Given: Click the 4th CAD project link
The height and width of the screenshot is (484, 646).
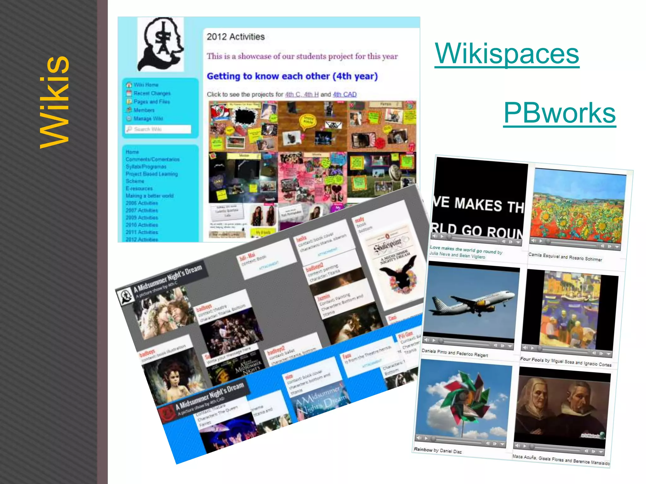Looking at the screenshot, I should [345, 95].
